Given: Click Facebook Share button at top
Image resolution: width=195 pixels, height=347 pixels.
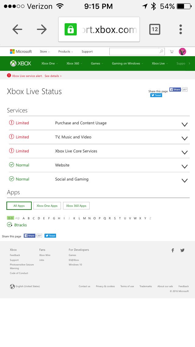Looking at the screenshot, I should tap(175, 89).
